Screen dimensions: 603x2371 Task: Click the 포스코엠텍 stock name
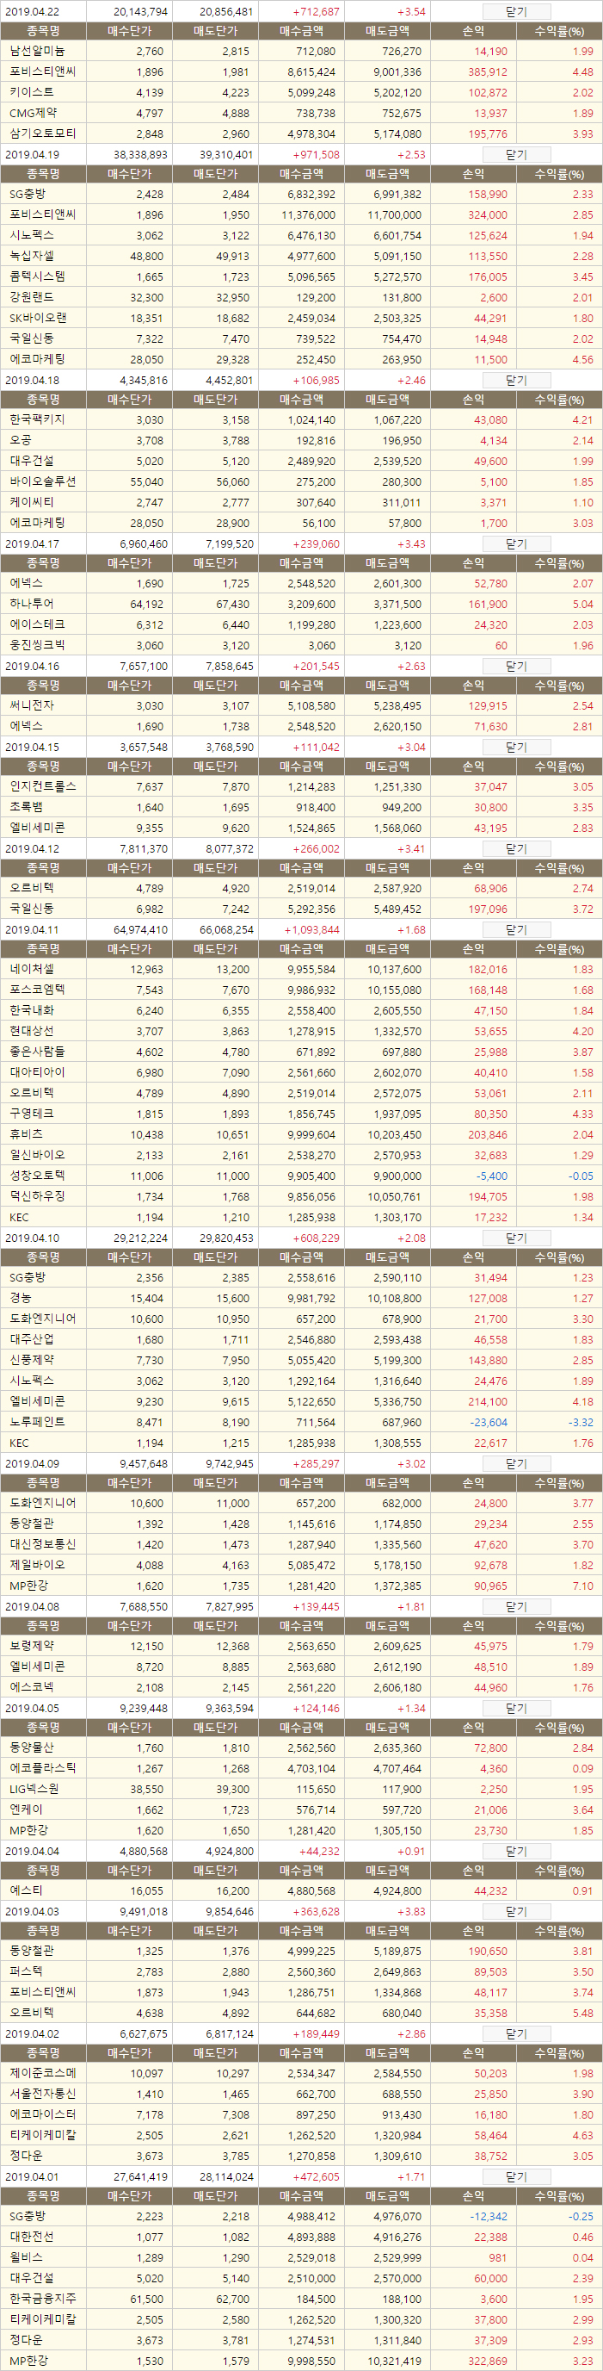[x=37, y=990]
